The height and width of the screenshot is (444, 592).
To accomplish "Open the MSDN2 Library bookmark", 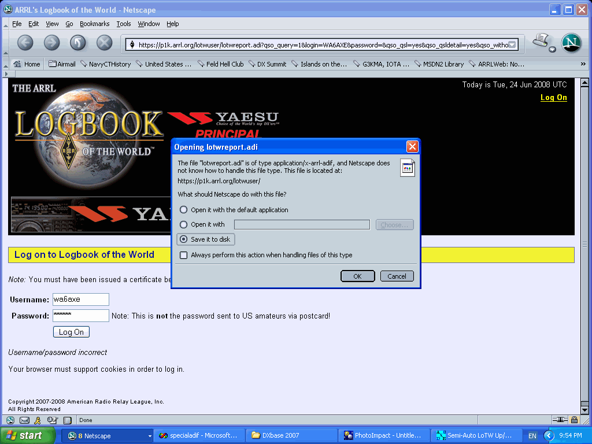I will [x=439, y=64].
